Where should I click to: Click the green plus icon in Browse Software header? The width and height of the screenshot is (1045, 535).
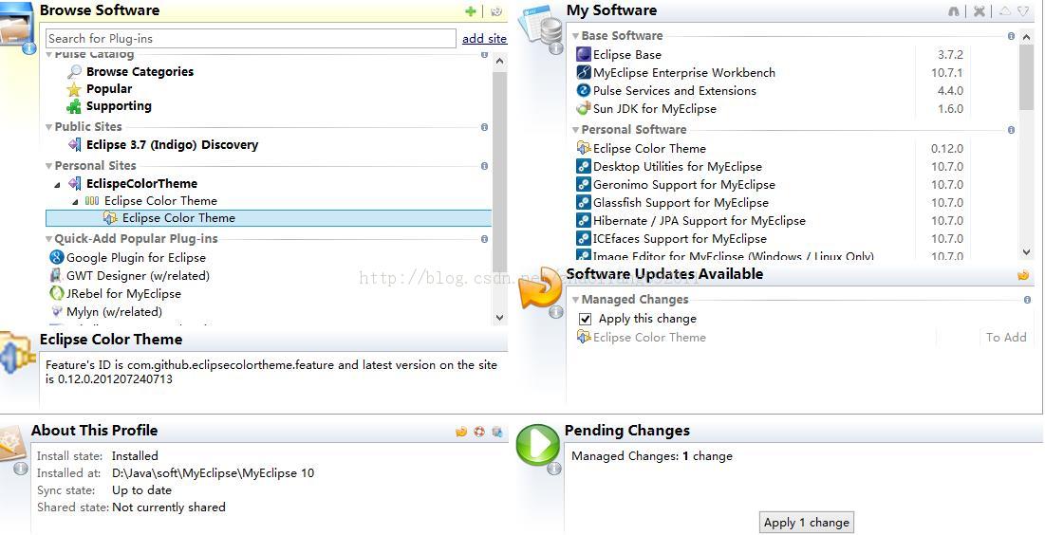click(x=471, y=11)
